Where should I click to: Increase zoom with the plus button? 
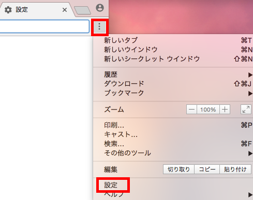click(x=225, y=110)
